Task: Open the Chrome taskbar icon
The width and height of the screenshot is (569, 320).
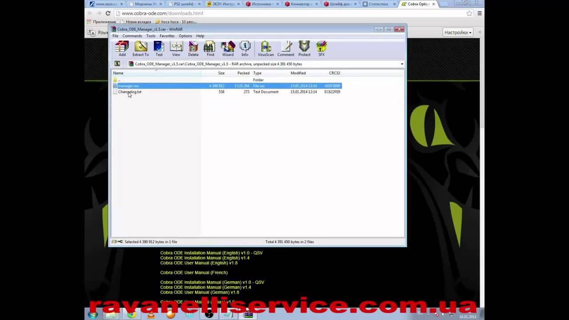Action: pos(132,315)
